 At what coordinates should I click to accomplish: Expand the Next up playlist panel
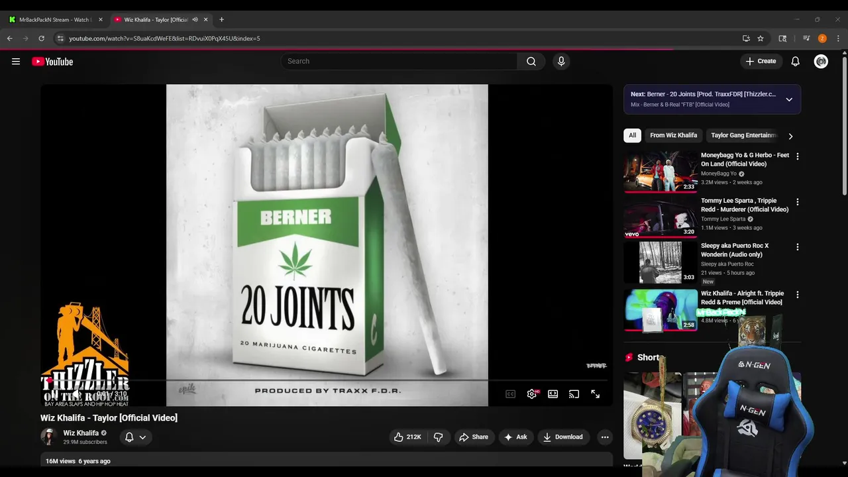pyautogui.click(x=789, y=99)
